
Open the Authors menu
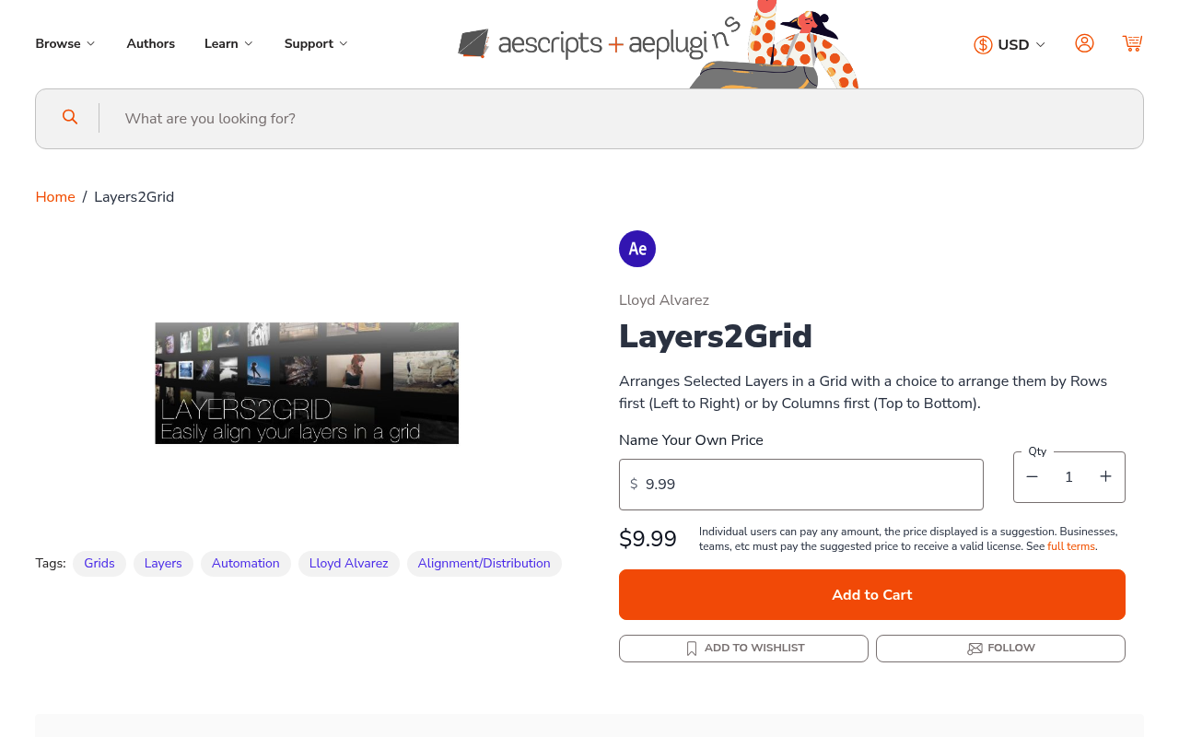[150, 42]
